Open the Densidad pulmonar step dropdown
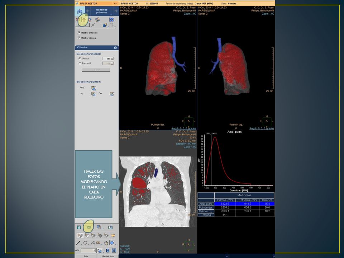Image resolution: width=344 pixels, height=258 pixels. pos(111,14)
